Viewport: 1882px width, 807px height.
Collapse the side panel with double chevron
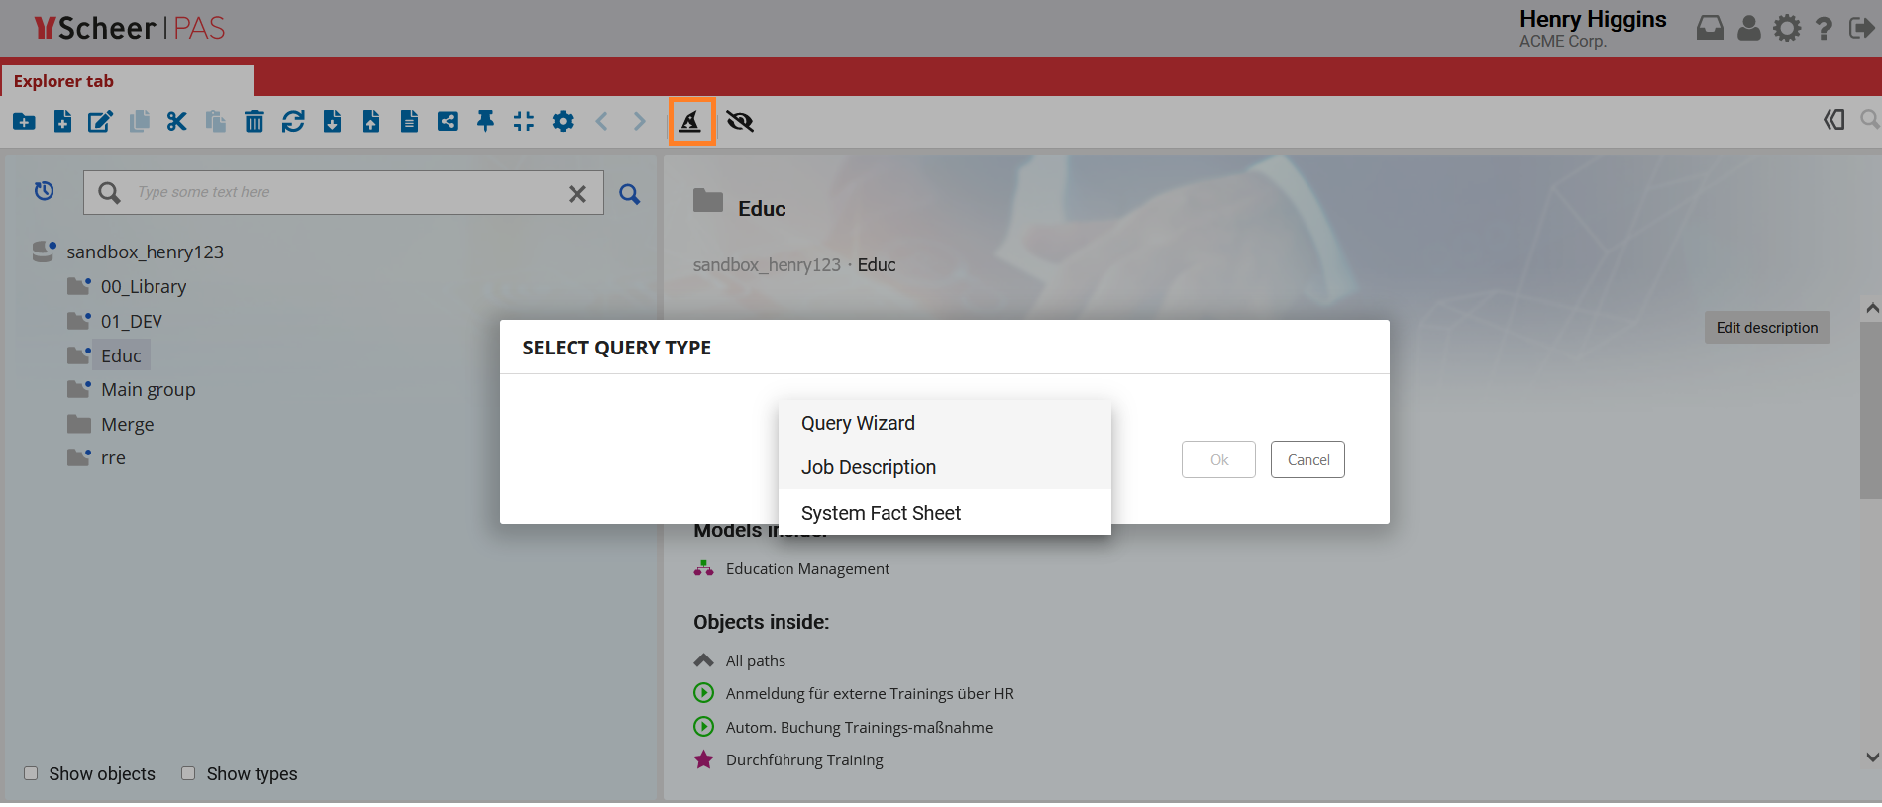tap(1834, 120)
